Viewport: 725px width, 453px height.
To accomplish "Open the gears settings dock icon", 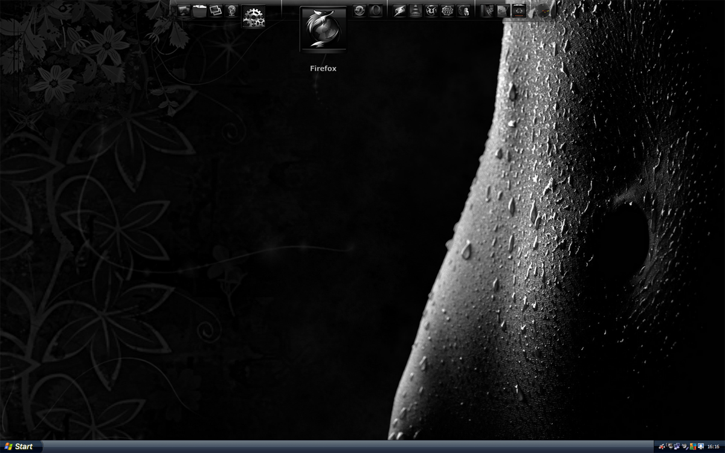I will click(x=254, y=17).
